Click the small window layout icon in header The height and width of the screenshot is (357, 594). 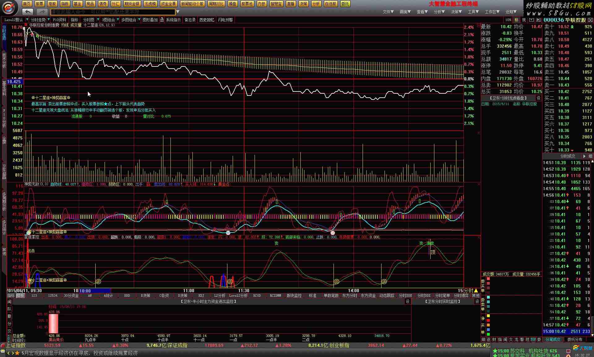point(532,20)
